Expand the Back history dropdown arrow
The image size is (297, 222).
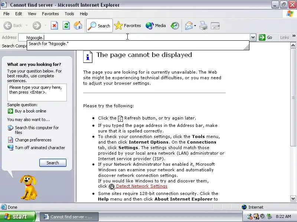(x=26, y=25)
